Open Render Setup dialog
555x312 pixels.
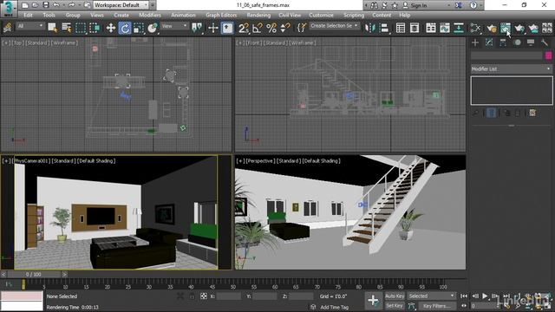(492, 28)
